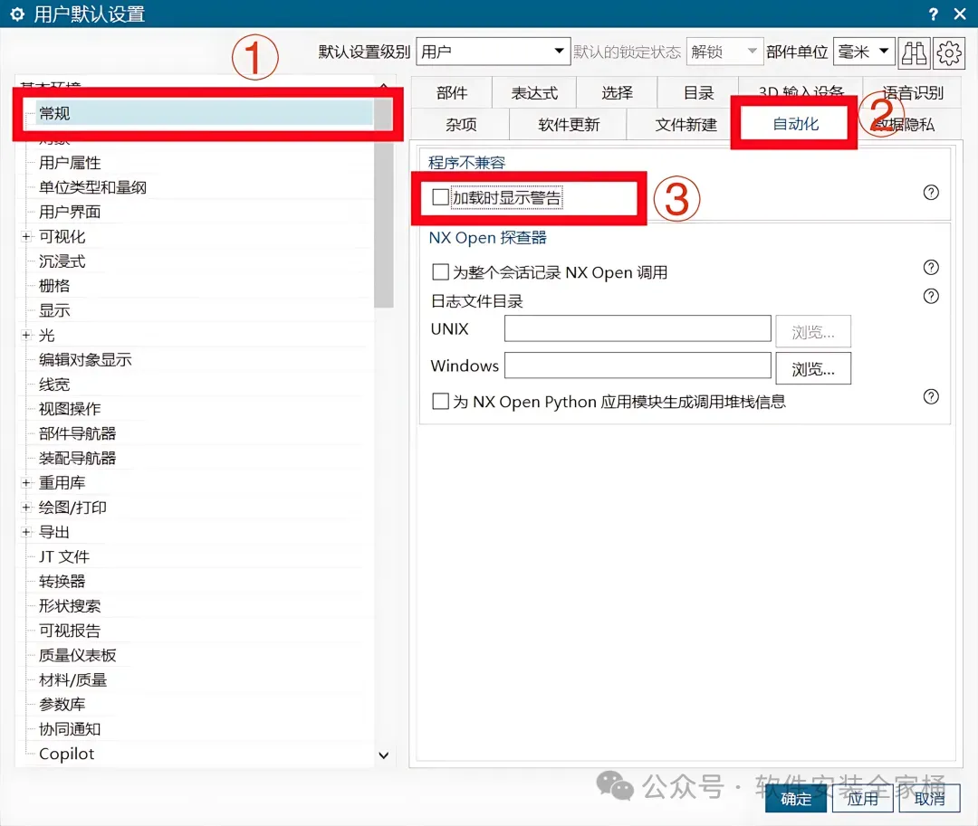The height and width of the screenshot is (826, 978).
Task: Click the gear icon in the title bar
Action: [x=17, y=14]
